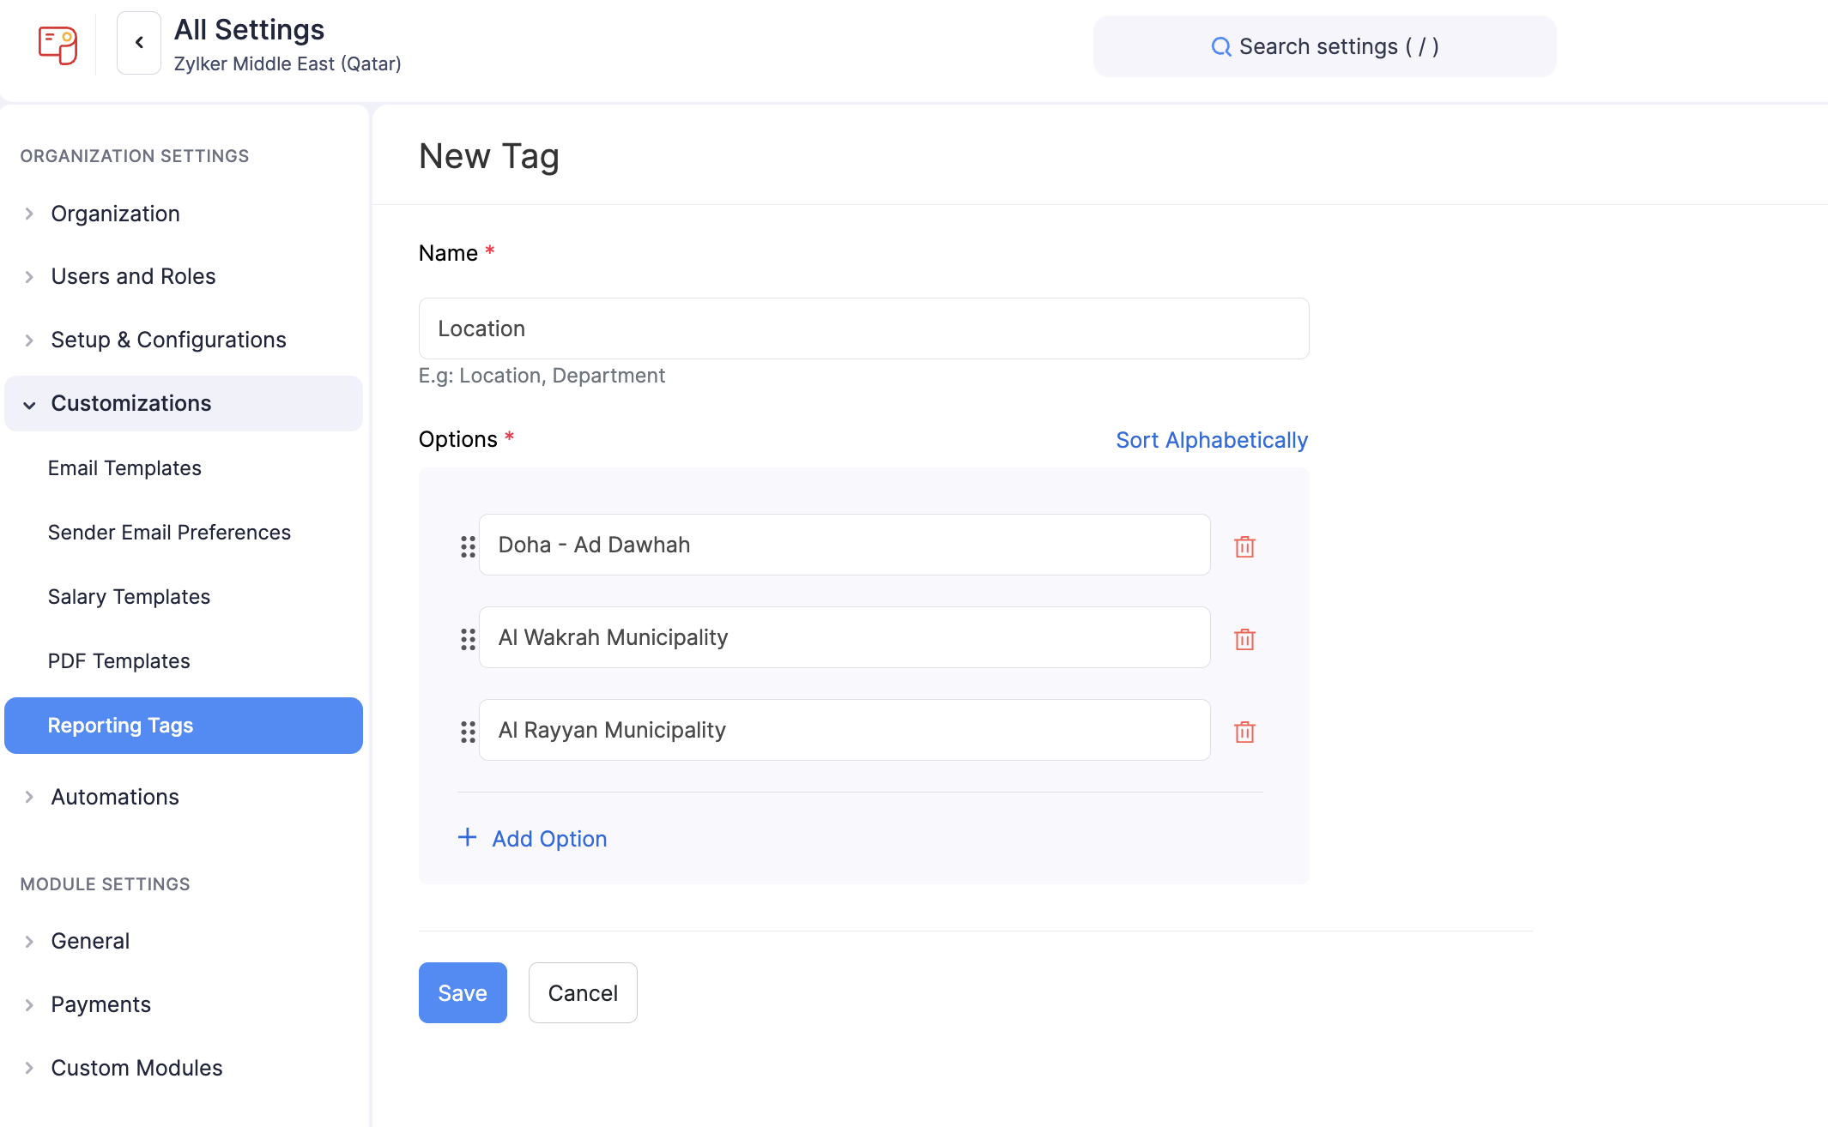1828x1127 pixels.
Task: Click drag handle beside Al Wakrah Municipality
Action: point(468,639)
